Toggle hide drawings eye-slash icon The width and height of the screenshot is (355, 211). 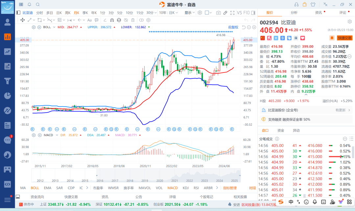[x=126, y=20]
